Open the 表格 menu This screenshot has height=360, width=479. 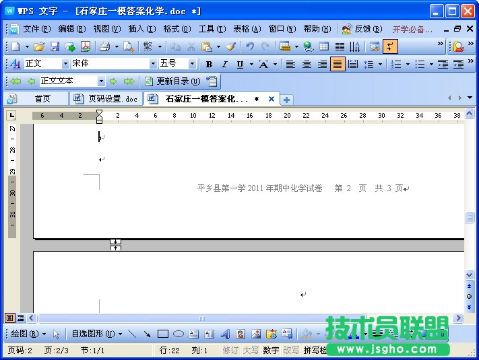[x=247, y=29]
